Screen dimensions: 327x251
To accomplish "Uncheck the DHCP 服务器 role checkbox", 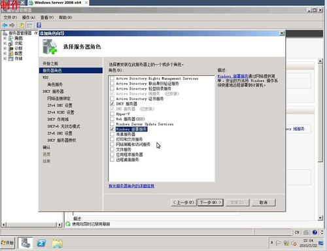I will pos(112,104).
